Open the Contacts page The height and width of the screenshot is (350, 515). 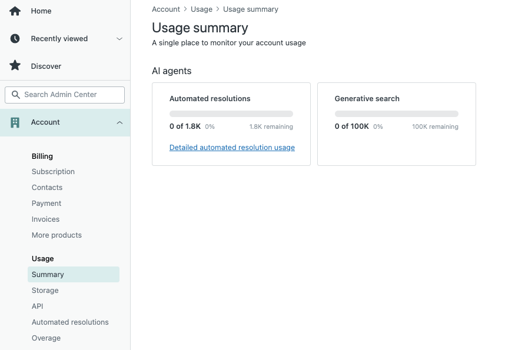coord(46,187)
